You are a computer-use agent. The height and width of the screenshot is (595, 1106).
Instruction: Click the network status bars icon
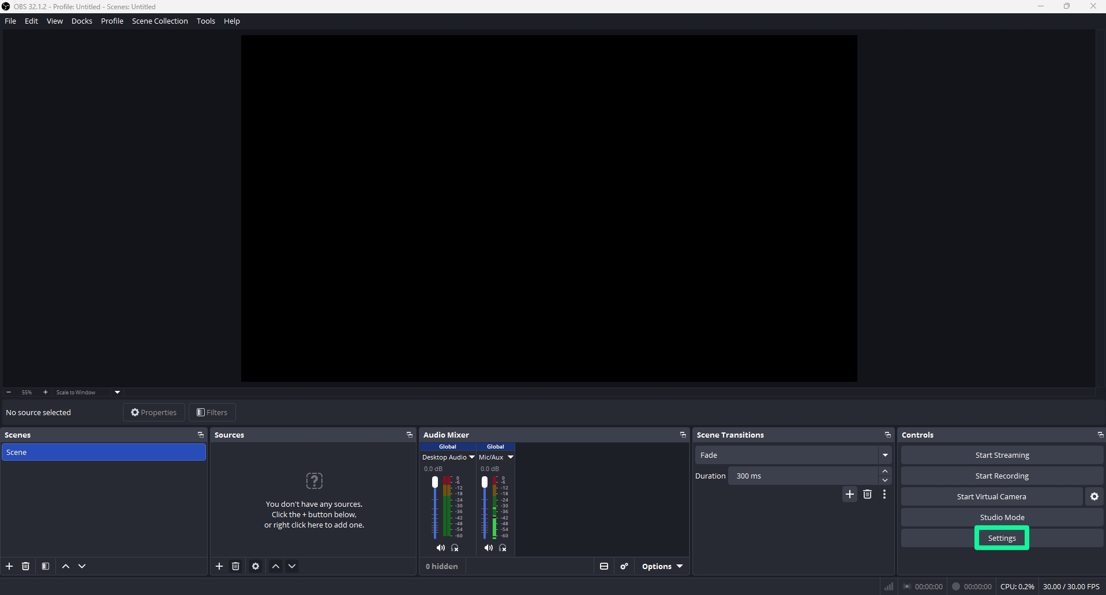coord(889,586)
